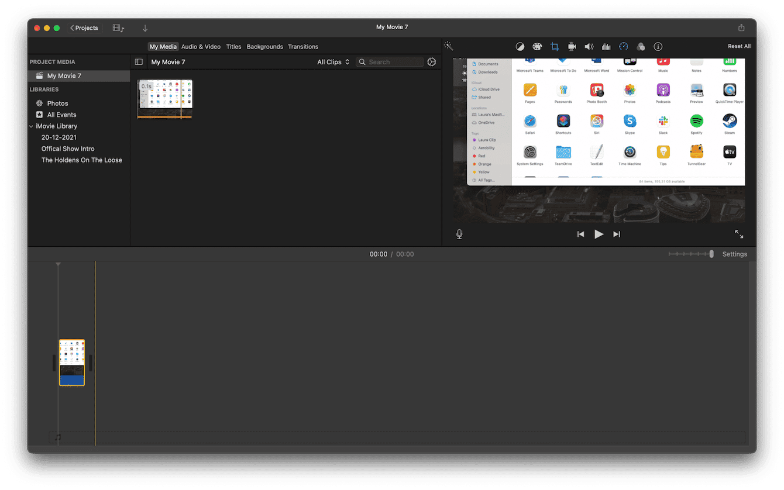Screen dimensions: 784x490
Task: Collapse the iMovie Library tree
Action: [x=31, y=126]
